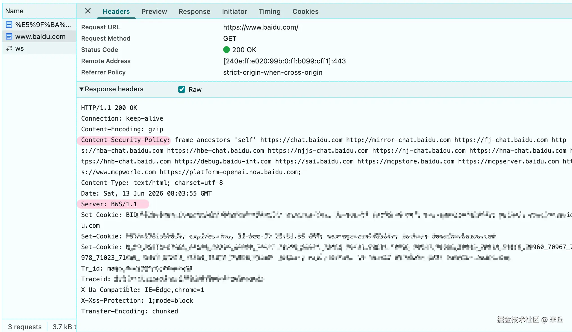572x332 pixels.
Task: Click the 3.7 kB transferred status entry
Action: point(64,327)
